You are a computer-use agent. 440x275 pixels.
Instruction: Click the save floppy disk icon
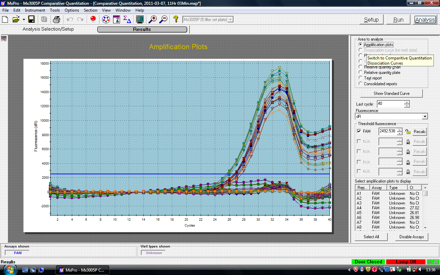click(x=31, y=19)
